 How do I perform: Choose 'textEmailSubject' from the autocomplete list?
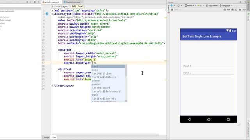tap(108, 98)
